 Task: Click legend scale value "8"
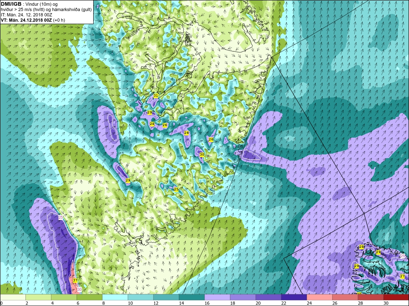(x=103, y=303)
